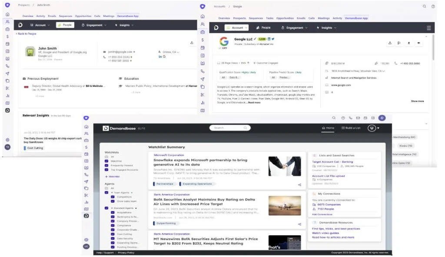Click Show more on Google details

coord(417,101)
